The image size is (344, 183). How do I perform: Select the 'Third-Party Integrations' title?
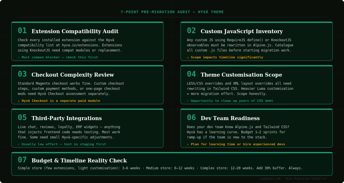[67, 118]
